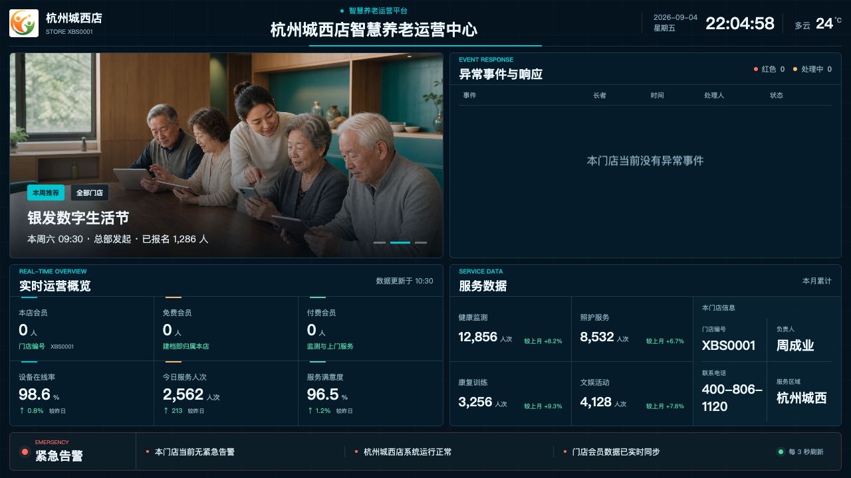The image size is (851, 478).
Task: Select the last banner carousel indicator
Action: tap(421, 243)
